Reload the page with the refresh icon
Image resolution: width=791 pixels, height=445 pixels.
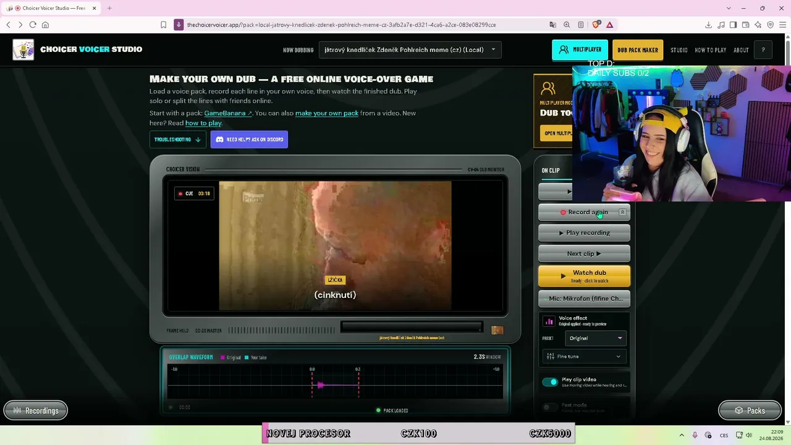tap(33, 25)
